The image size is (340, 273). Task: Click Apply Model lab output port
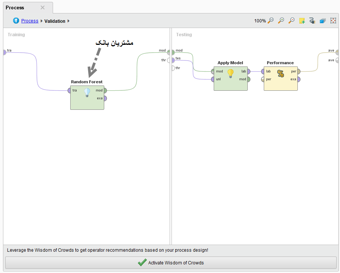(249, 71)
